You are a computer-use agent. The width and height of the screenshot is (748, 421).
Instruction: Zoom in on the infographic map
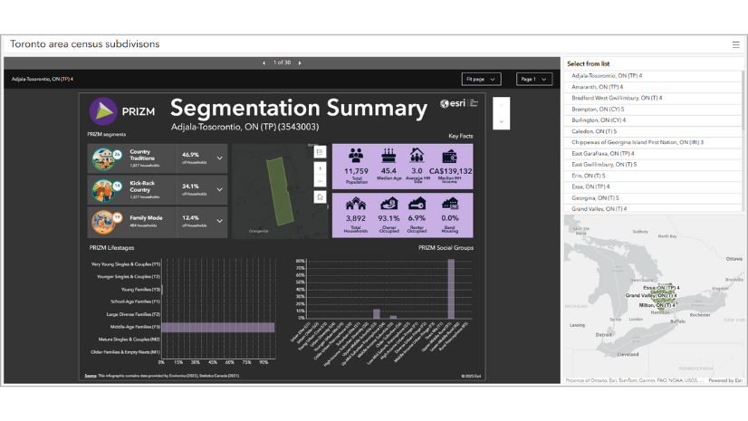point(320,168)
